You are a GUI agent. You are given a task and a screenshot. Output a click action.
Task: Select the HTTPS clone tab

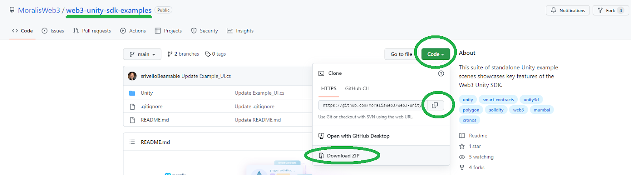click(x=329, y=89)
